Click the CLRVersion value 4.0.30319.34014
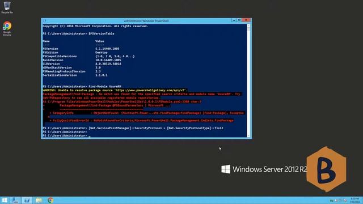363x204 pixels. (108, 64)
